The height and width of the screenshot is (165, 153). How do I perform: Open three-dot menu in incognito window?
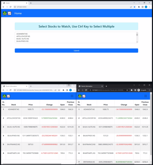point(150,90)
